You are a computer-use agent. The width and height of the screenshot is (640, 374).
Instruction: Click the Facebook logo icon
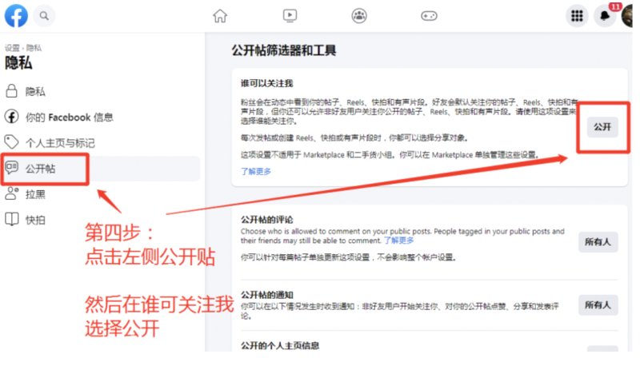(17, 15)
